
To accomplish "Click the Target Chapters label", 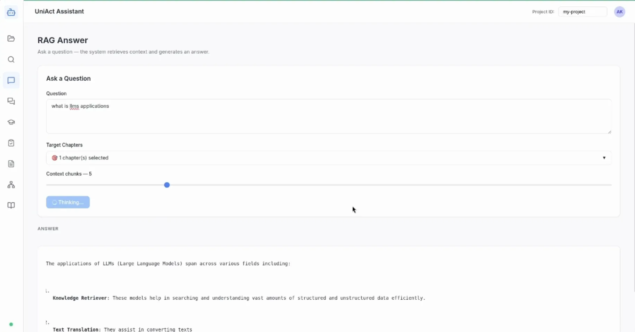I will 64,145.
